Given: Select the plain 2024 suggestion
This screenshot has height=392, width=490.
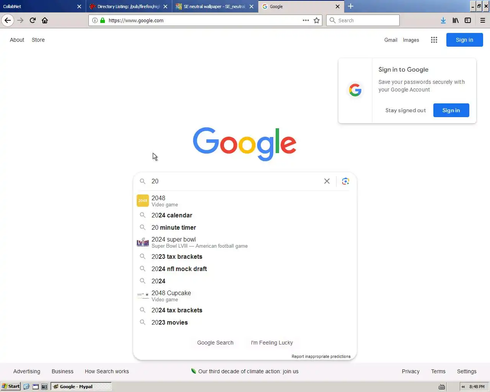Looking at the screenshot, I should pyautogui.click(x=245, y=281).
